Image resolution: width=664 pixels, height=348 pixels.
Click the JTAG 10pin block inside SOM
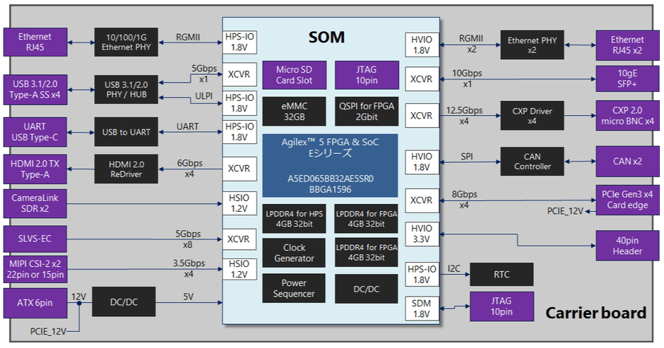click(367, 75)
